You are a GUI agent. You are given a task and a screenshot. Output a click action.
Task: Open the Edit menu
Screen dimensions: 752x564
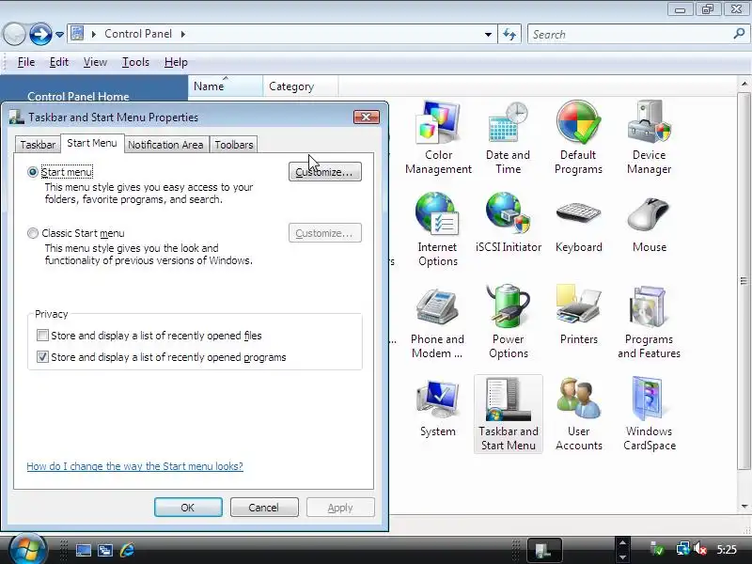click(59, 62)
